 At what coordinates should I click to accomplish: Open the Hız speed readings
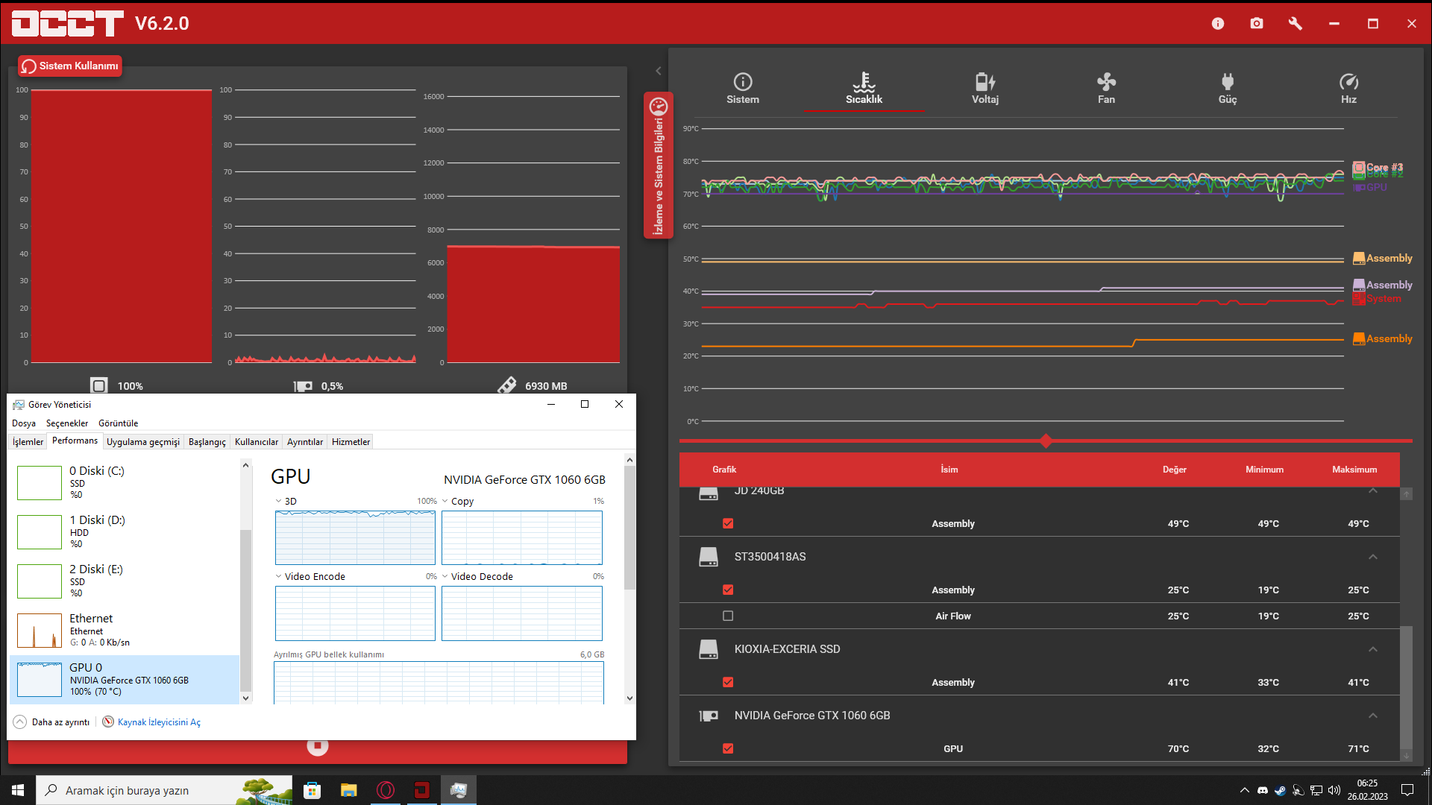[1348, 89]
